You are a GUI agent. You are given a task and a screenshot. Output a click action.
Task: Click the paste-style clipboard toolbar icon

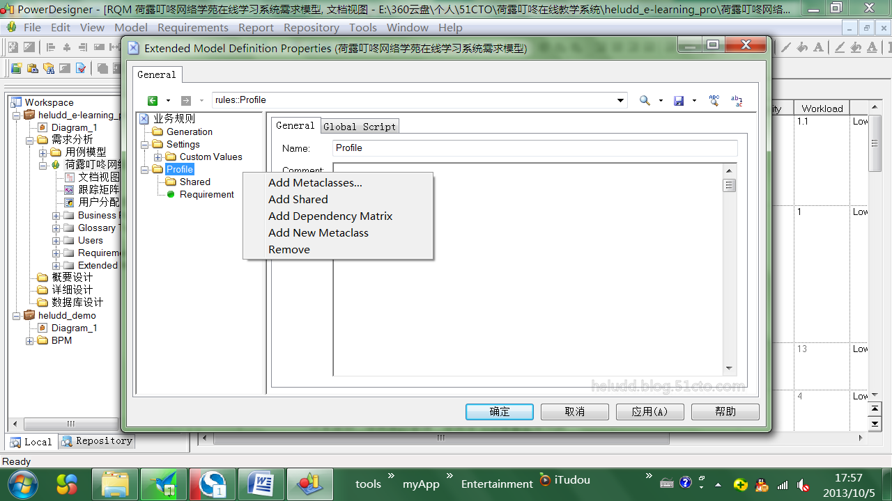tap(32, 67)
